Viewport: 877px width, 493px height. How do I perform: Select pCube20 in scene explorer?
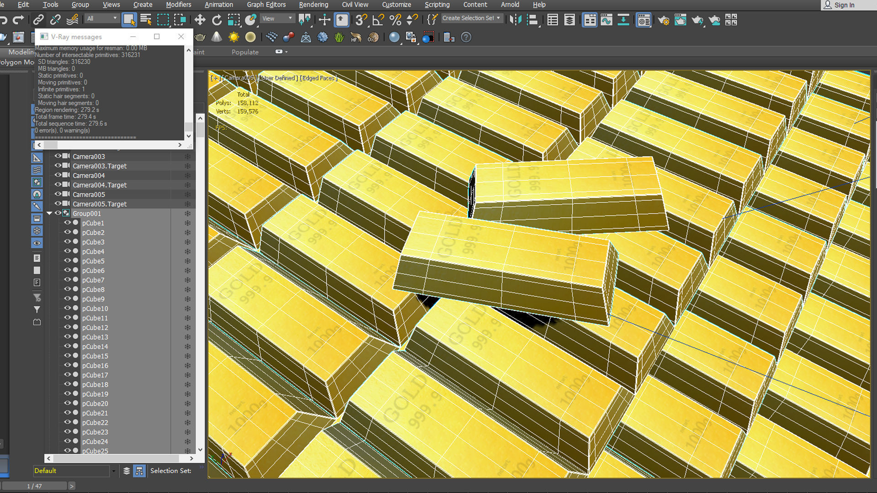pyautogui.click(x=95, y=404)
